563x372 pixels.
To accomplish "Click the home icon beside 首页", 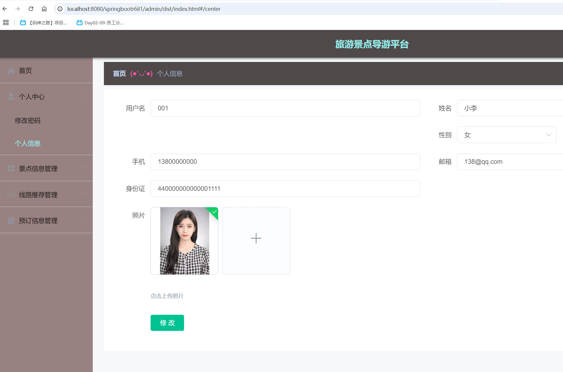I will pyautogui.click(x=11, y=70).
